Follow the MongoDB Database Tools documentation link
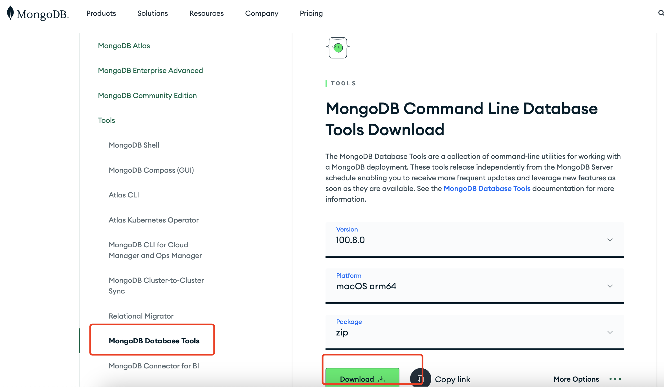The width and height of the screenshot is (664, 387). click(x=487, y=188)
